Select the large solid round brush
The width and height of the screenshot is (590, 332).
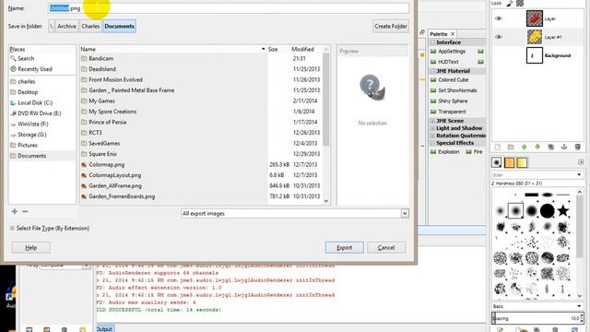coord(547,211)
